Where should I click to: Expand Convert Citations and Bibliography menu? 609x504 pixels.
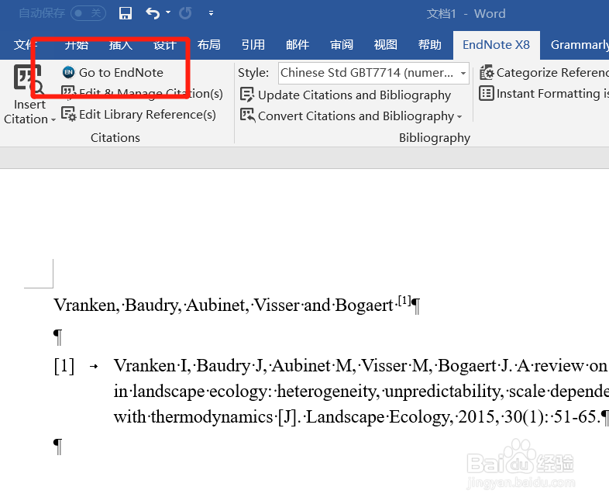coord(459,116)
